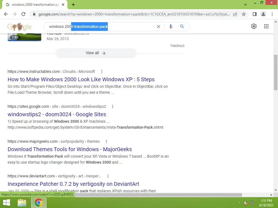Click the instructables.com breadcrumb URL
Image resolution: width=278 pixels, height=208 pixels.
point(51,71)
